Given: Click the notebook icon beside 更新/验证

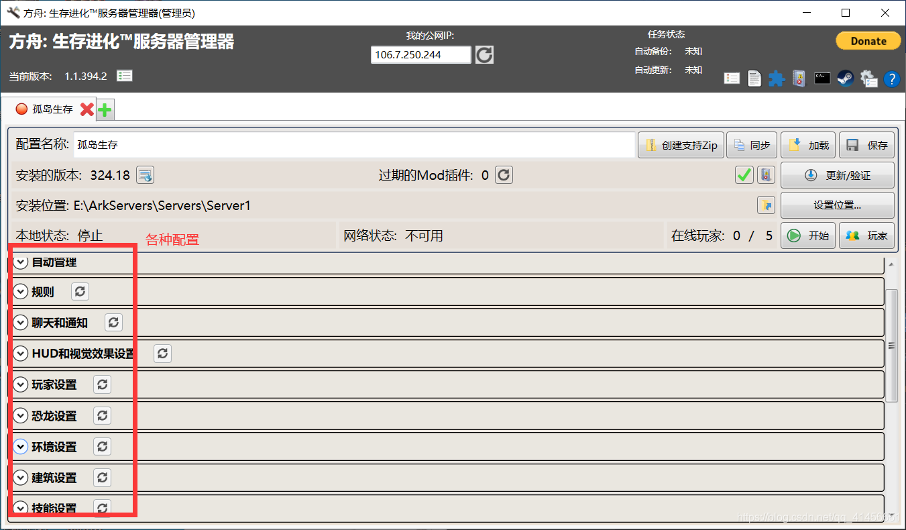Looking at the screenshot, I should [x=767, y=175].
